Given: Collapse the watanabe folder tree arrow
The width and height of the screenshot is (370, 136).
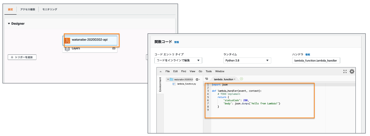Looking at the screenshot, I should pyautogui.click(x=168, y=80).
